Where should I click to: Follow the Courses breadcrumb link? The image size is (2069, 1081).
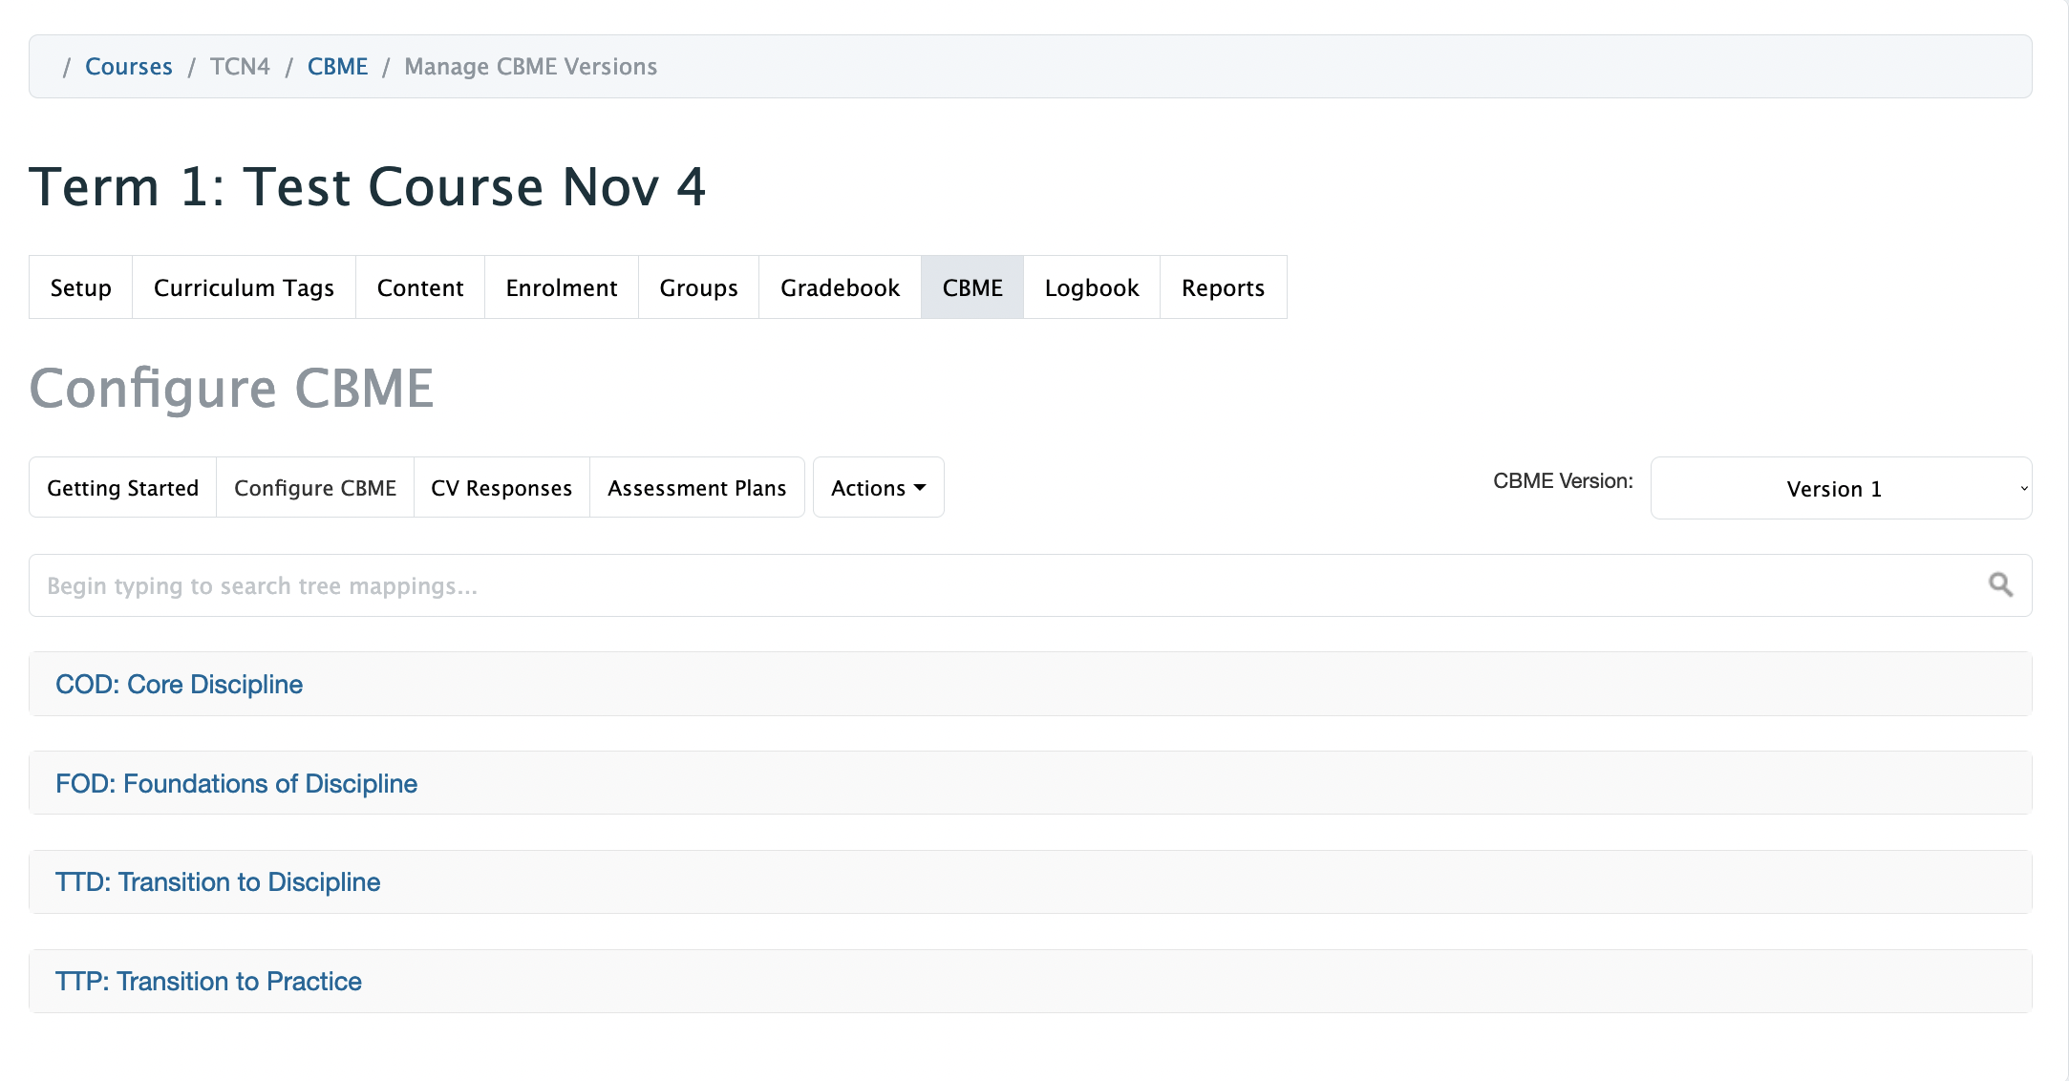[x=129, y=67]
